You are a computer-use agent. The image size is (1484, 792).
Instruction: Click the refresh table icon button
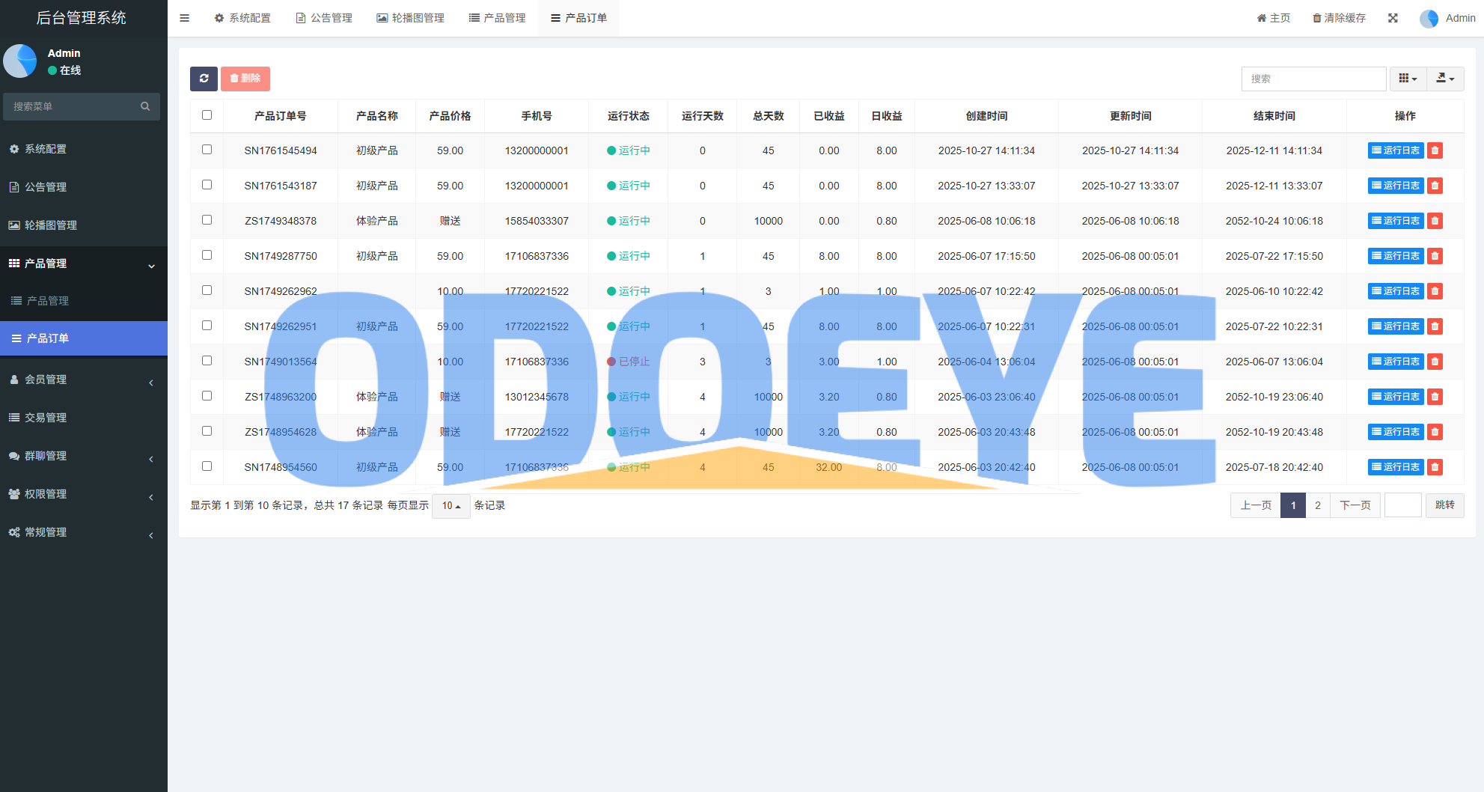click(x=204, y=79)
